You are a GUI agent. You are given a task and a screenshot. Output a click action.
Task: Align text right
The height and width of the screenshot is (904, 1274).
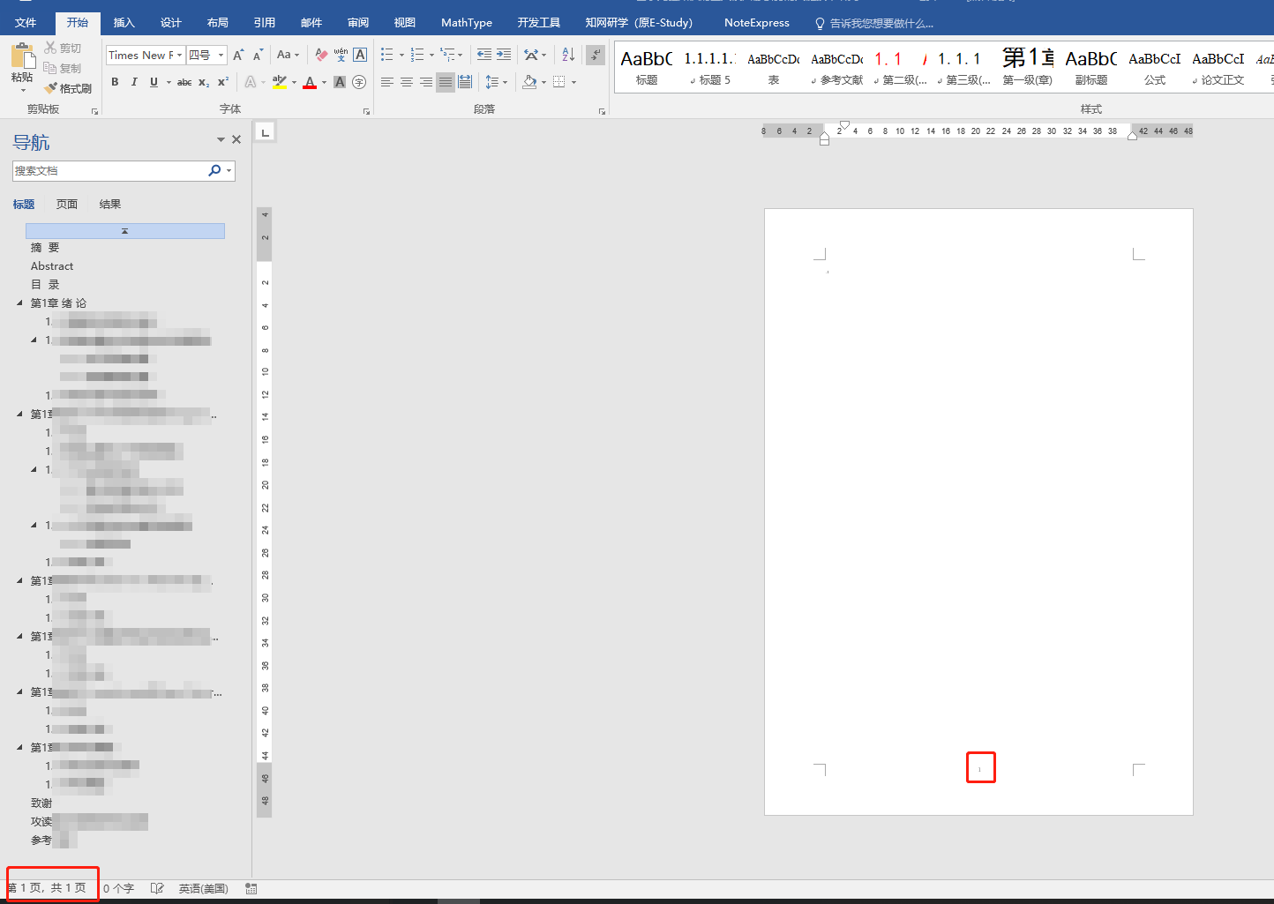(426, 82)
